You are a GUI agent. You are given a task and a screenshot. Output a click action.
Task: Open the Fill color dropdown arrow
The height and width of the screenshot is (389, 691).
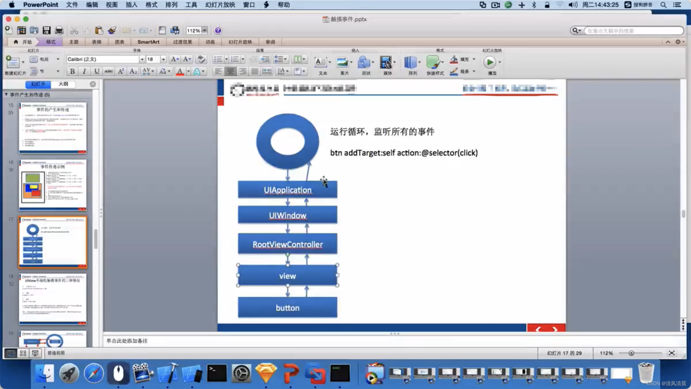(x=474, y=59)
